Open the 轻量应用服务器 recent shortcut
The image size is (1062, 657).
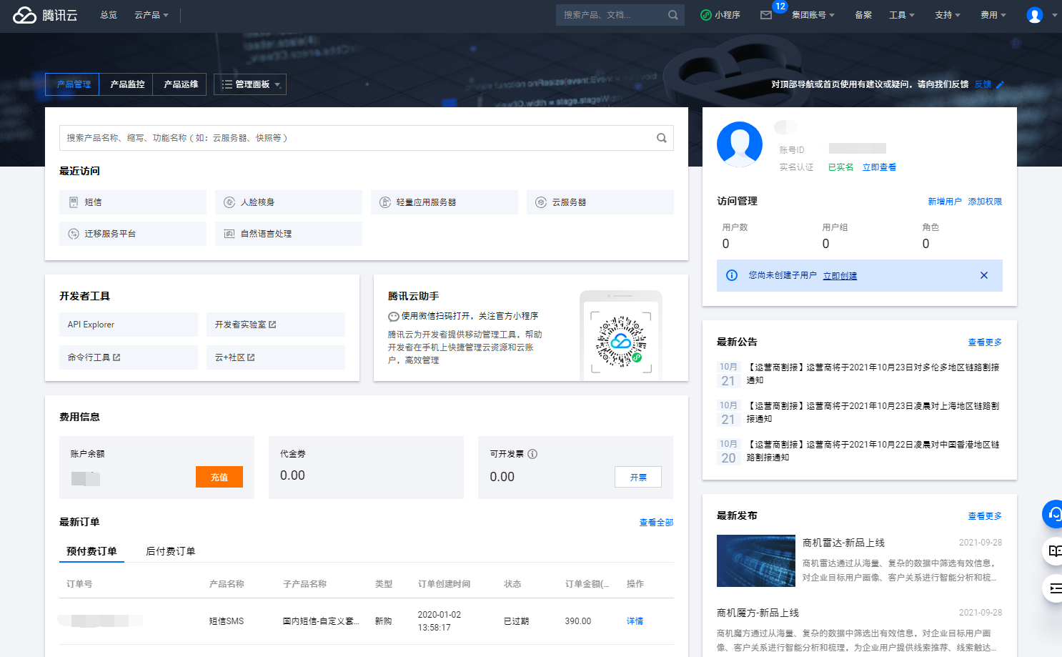pos(444,202)
